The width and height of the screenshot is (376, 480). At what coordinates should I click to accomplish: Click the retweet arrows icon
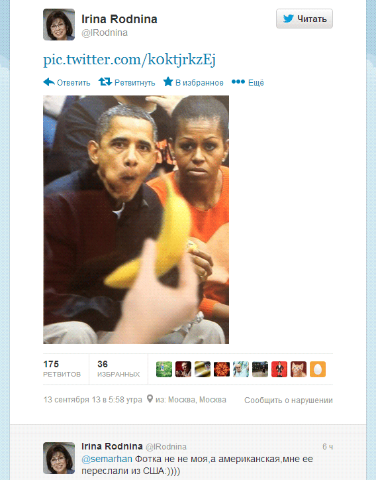105,82
